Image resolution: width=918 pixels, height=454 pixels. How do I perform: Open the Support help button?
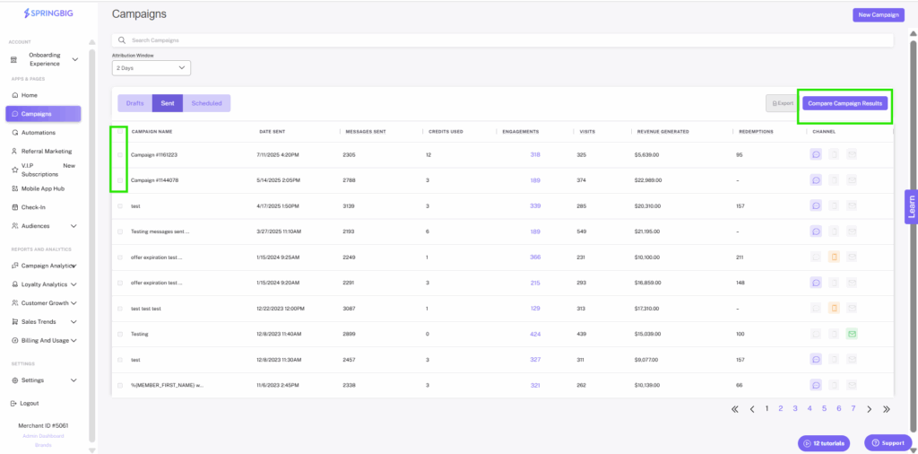[x=888, y=443]
